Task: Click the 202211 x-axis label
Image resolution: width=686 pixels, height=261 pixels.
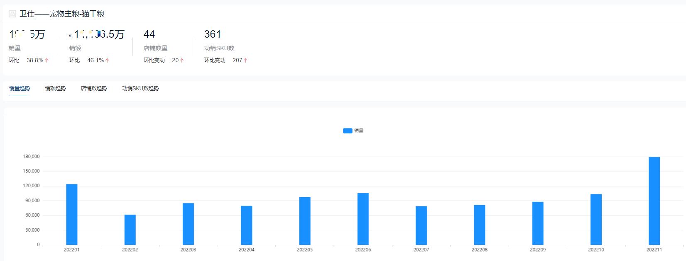Action: click(654, 250)
